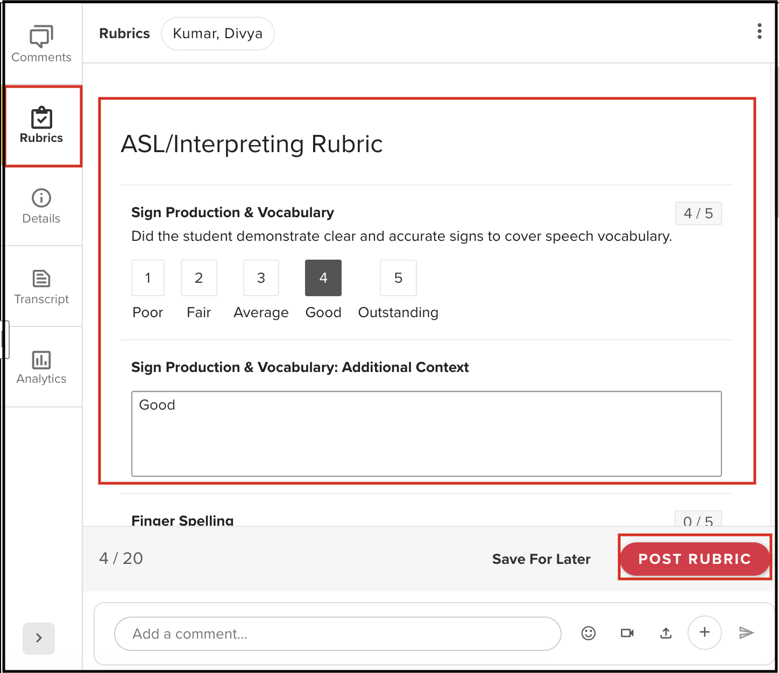779x673 pixels.
Task: Choose score 3 Average rating
Action: (261, 278)
